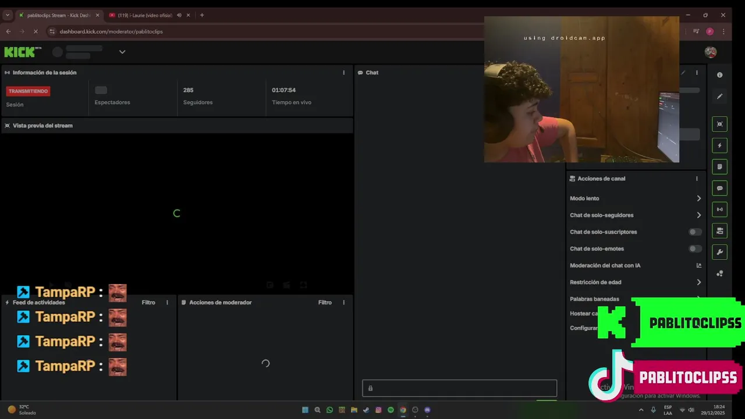The image size is (745, 419).
Task: Click the Windows Start button
Action: click(305, 410)
